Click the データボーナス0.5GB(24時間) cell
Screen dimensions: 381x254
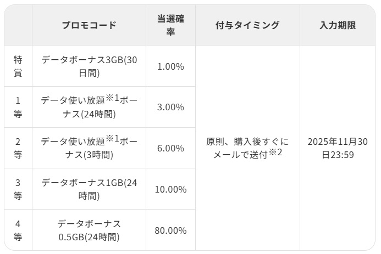pyautogui.click(x=89, y=230)
